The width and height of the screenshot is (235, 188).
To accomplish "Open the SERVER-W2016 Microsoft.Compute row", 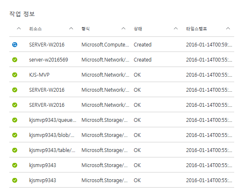I will coord(121,44).
